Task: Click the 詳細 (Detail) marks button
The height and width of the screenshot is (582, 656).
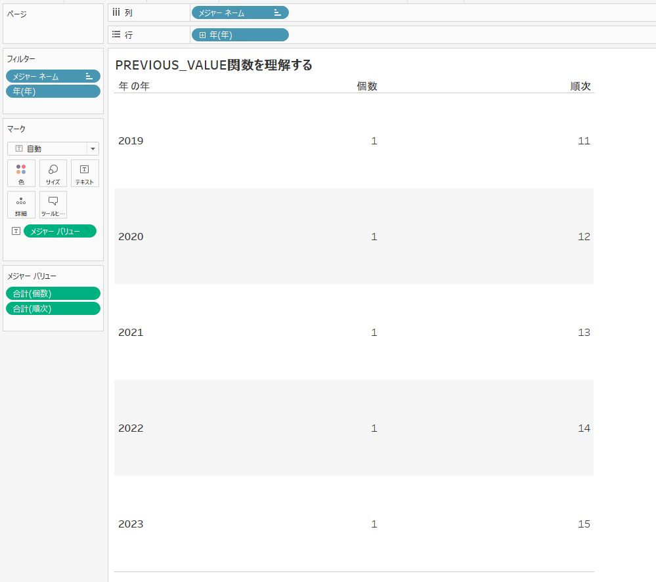Action: tap(21, 205)
